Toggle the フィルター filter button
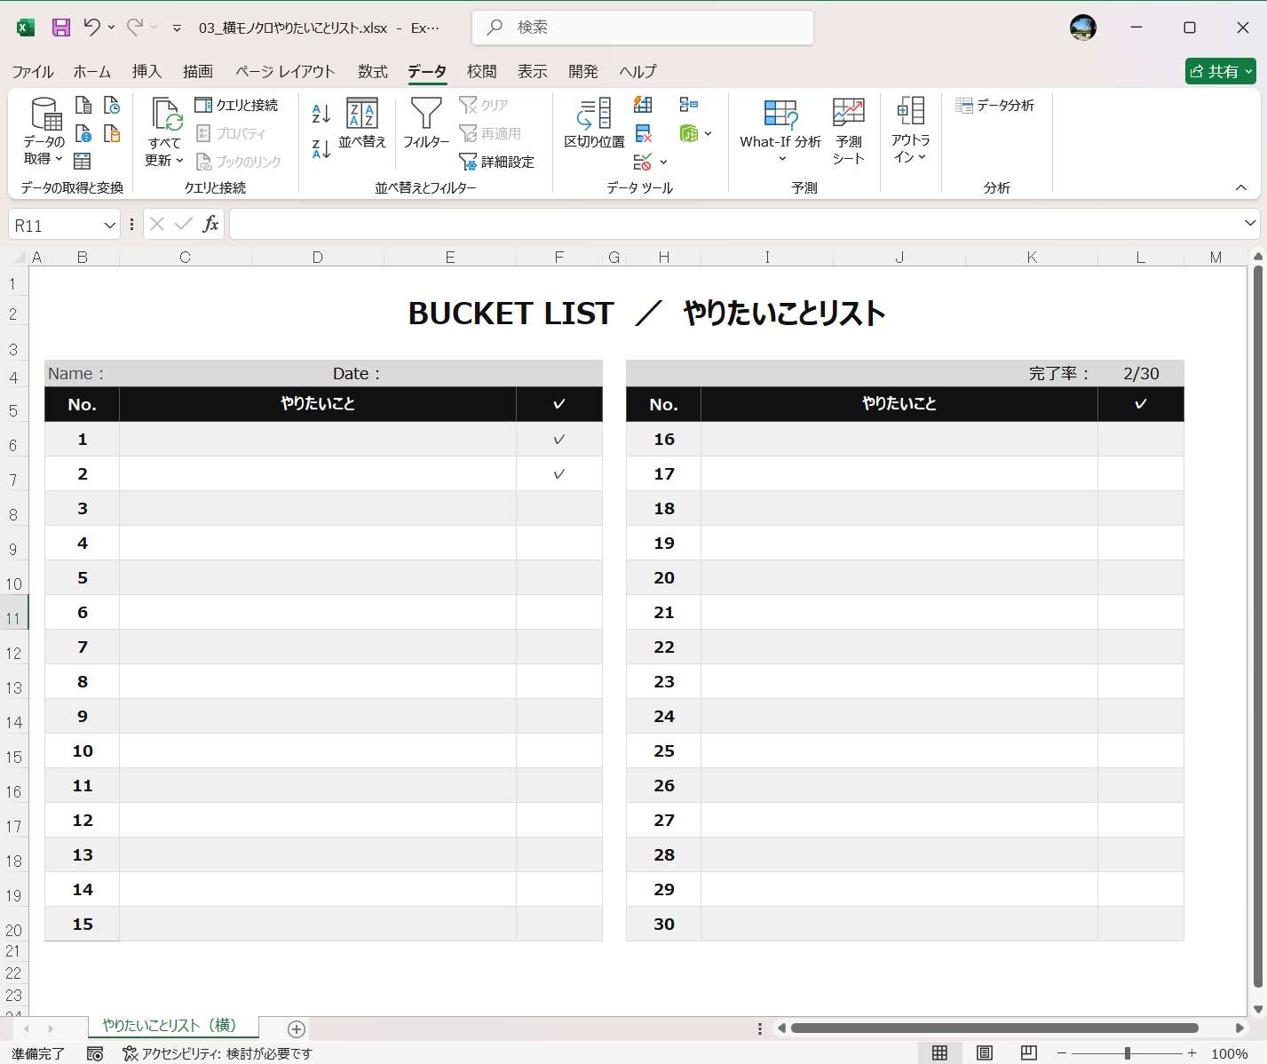 426,123
